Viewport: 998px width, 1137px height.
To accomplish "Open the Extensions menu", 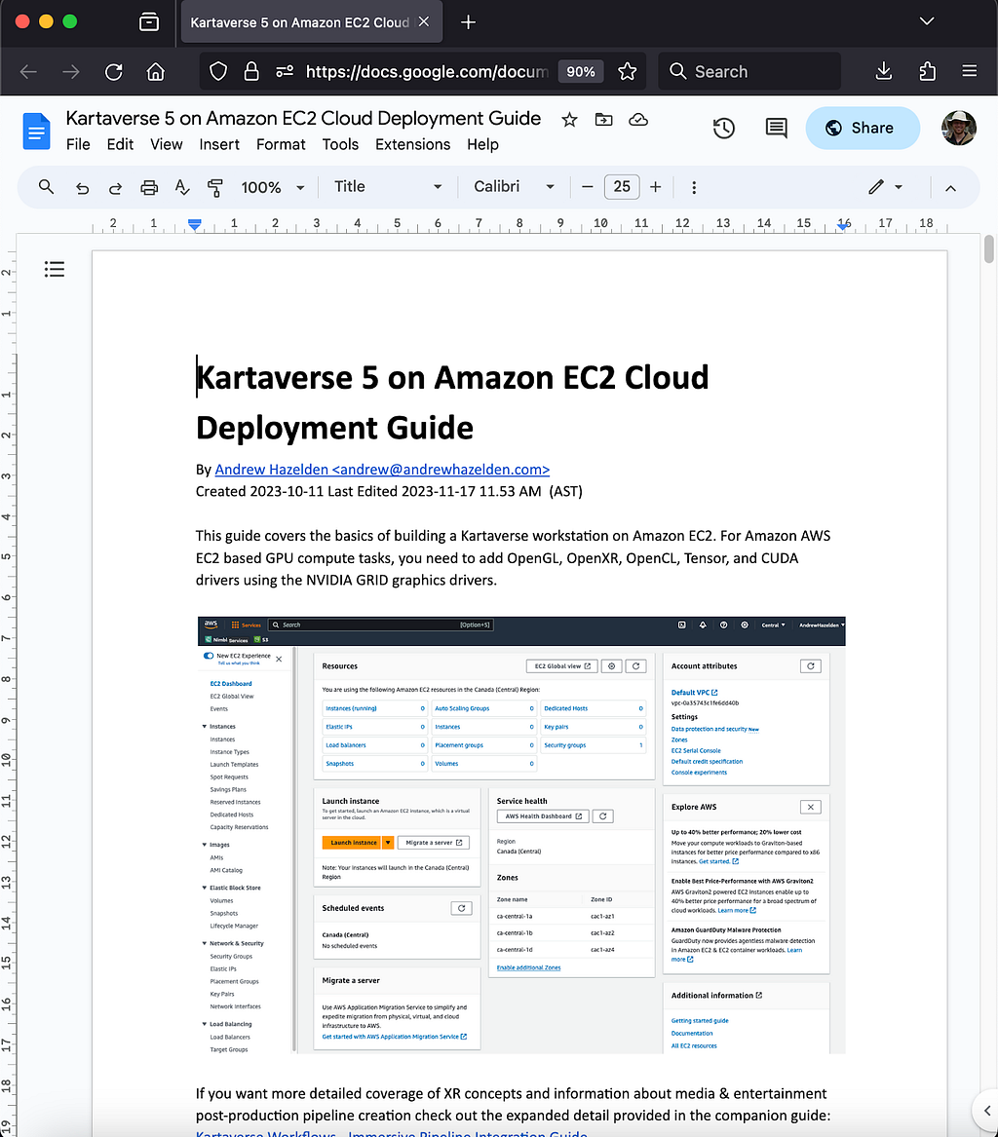I will tap(412, 144).
